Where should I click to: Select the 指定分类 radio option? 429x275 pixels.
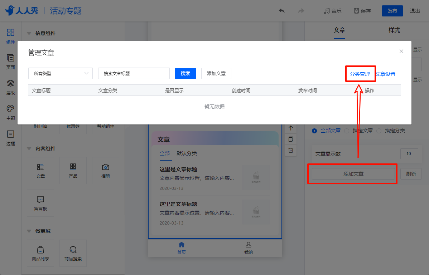pyautogui.click(x=379, y=131)
